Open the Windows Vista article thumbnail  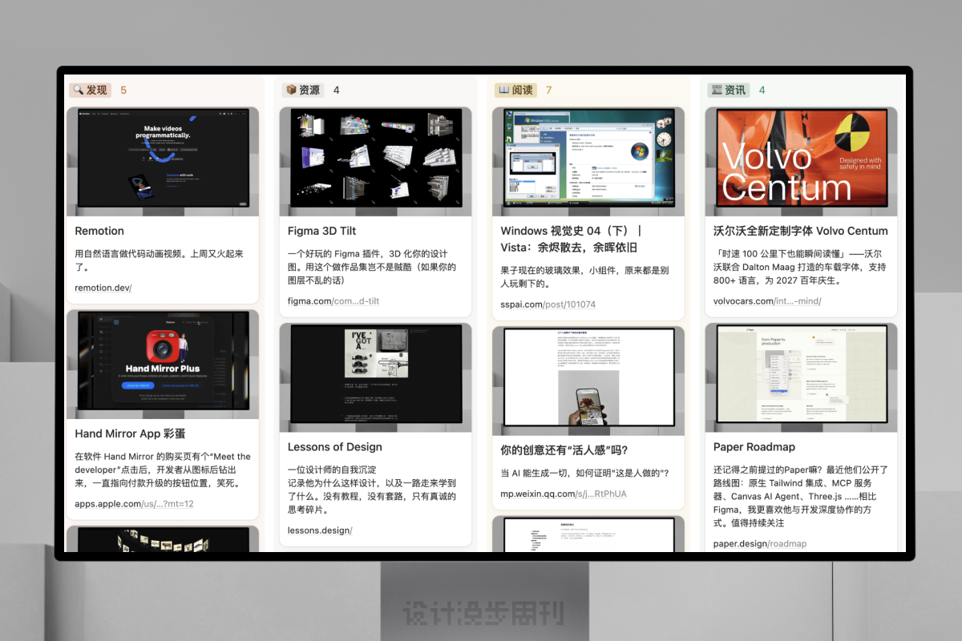click(588, 162)
